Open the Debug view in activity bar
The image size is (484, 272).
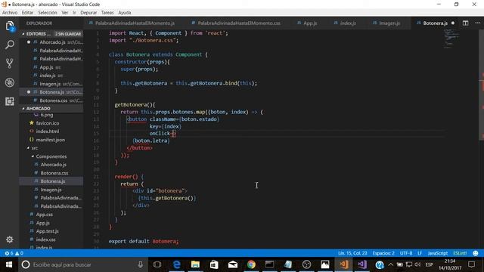point(10,82)
